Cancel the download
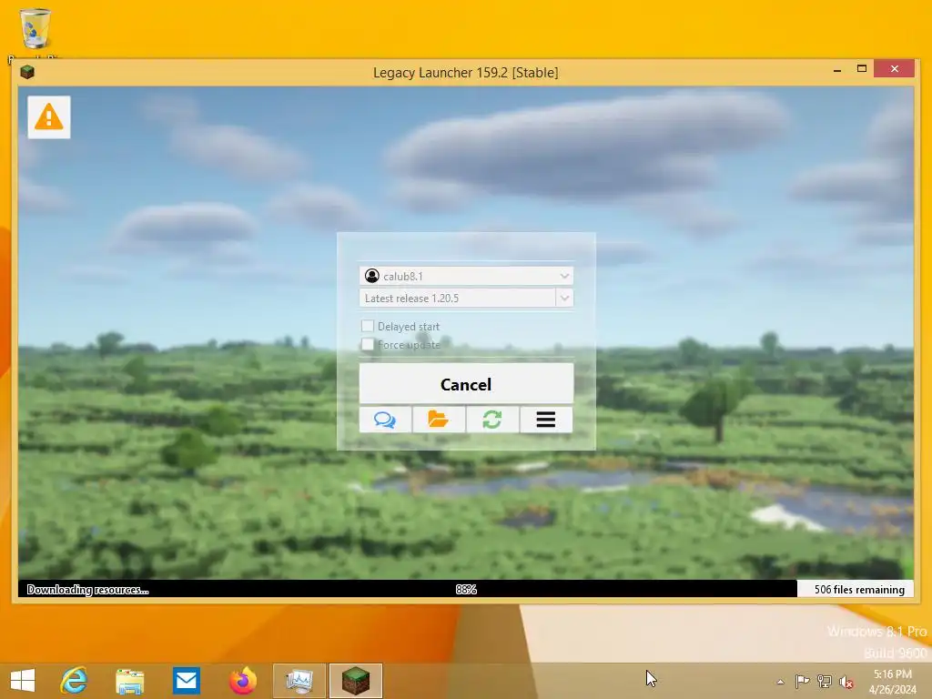 pos(466,384)
